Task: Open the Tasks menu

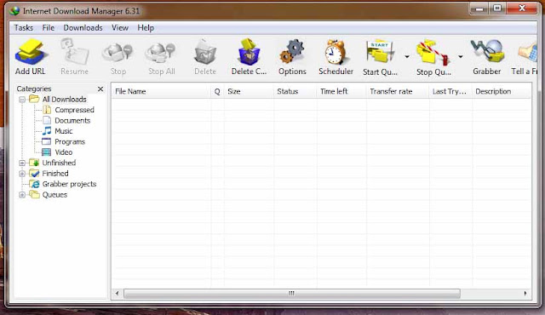Action: pos(24,27)
